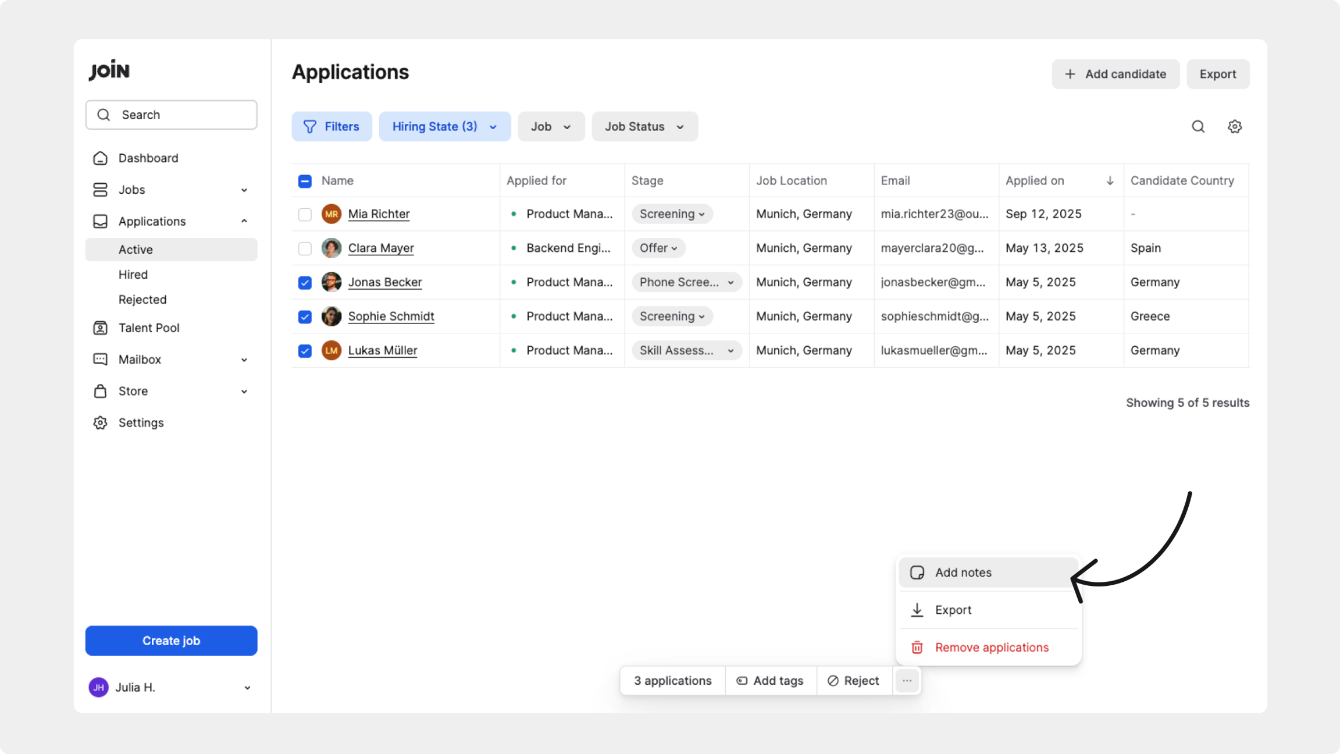Screen dimensions: 1340x754
Task: Open Sophie Schmidt's profile link
Action: (391, 316)
